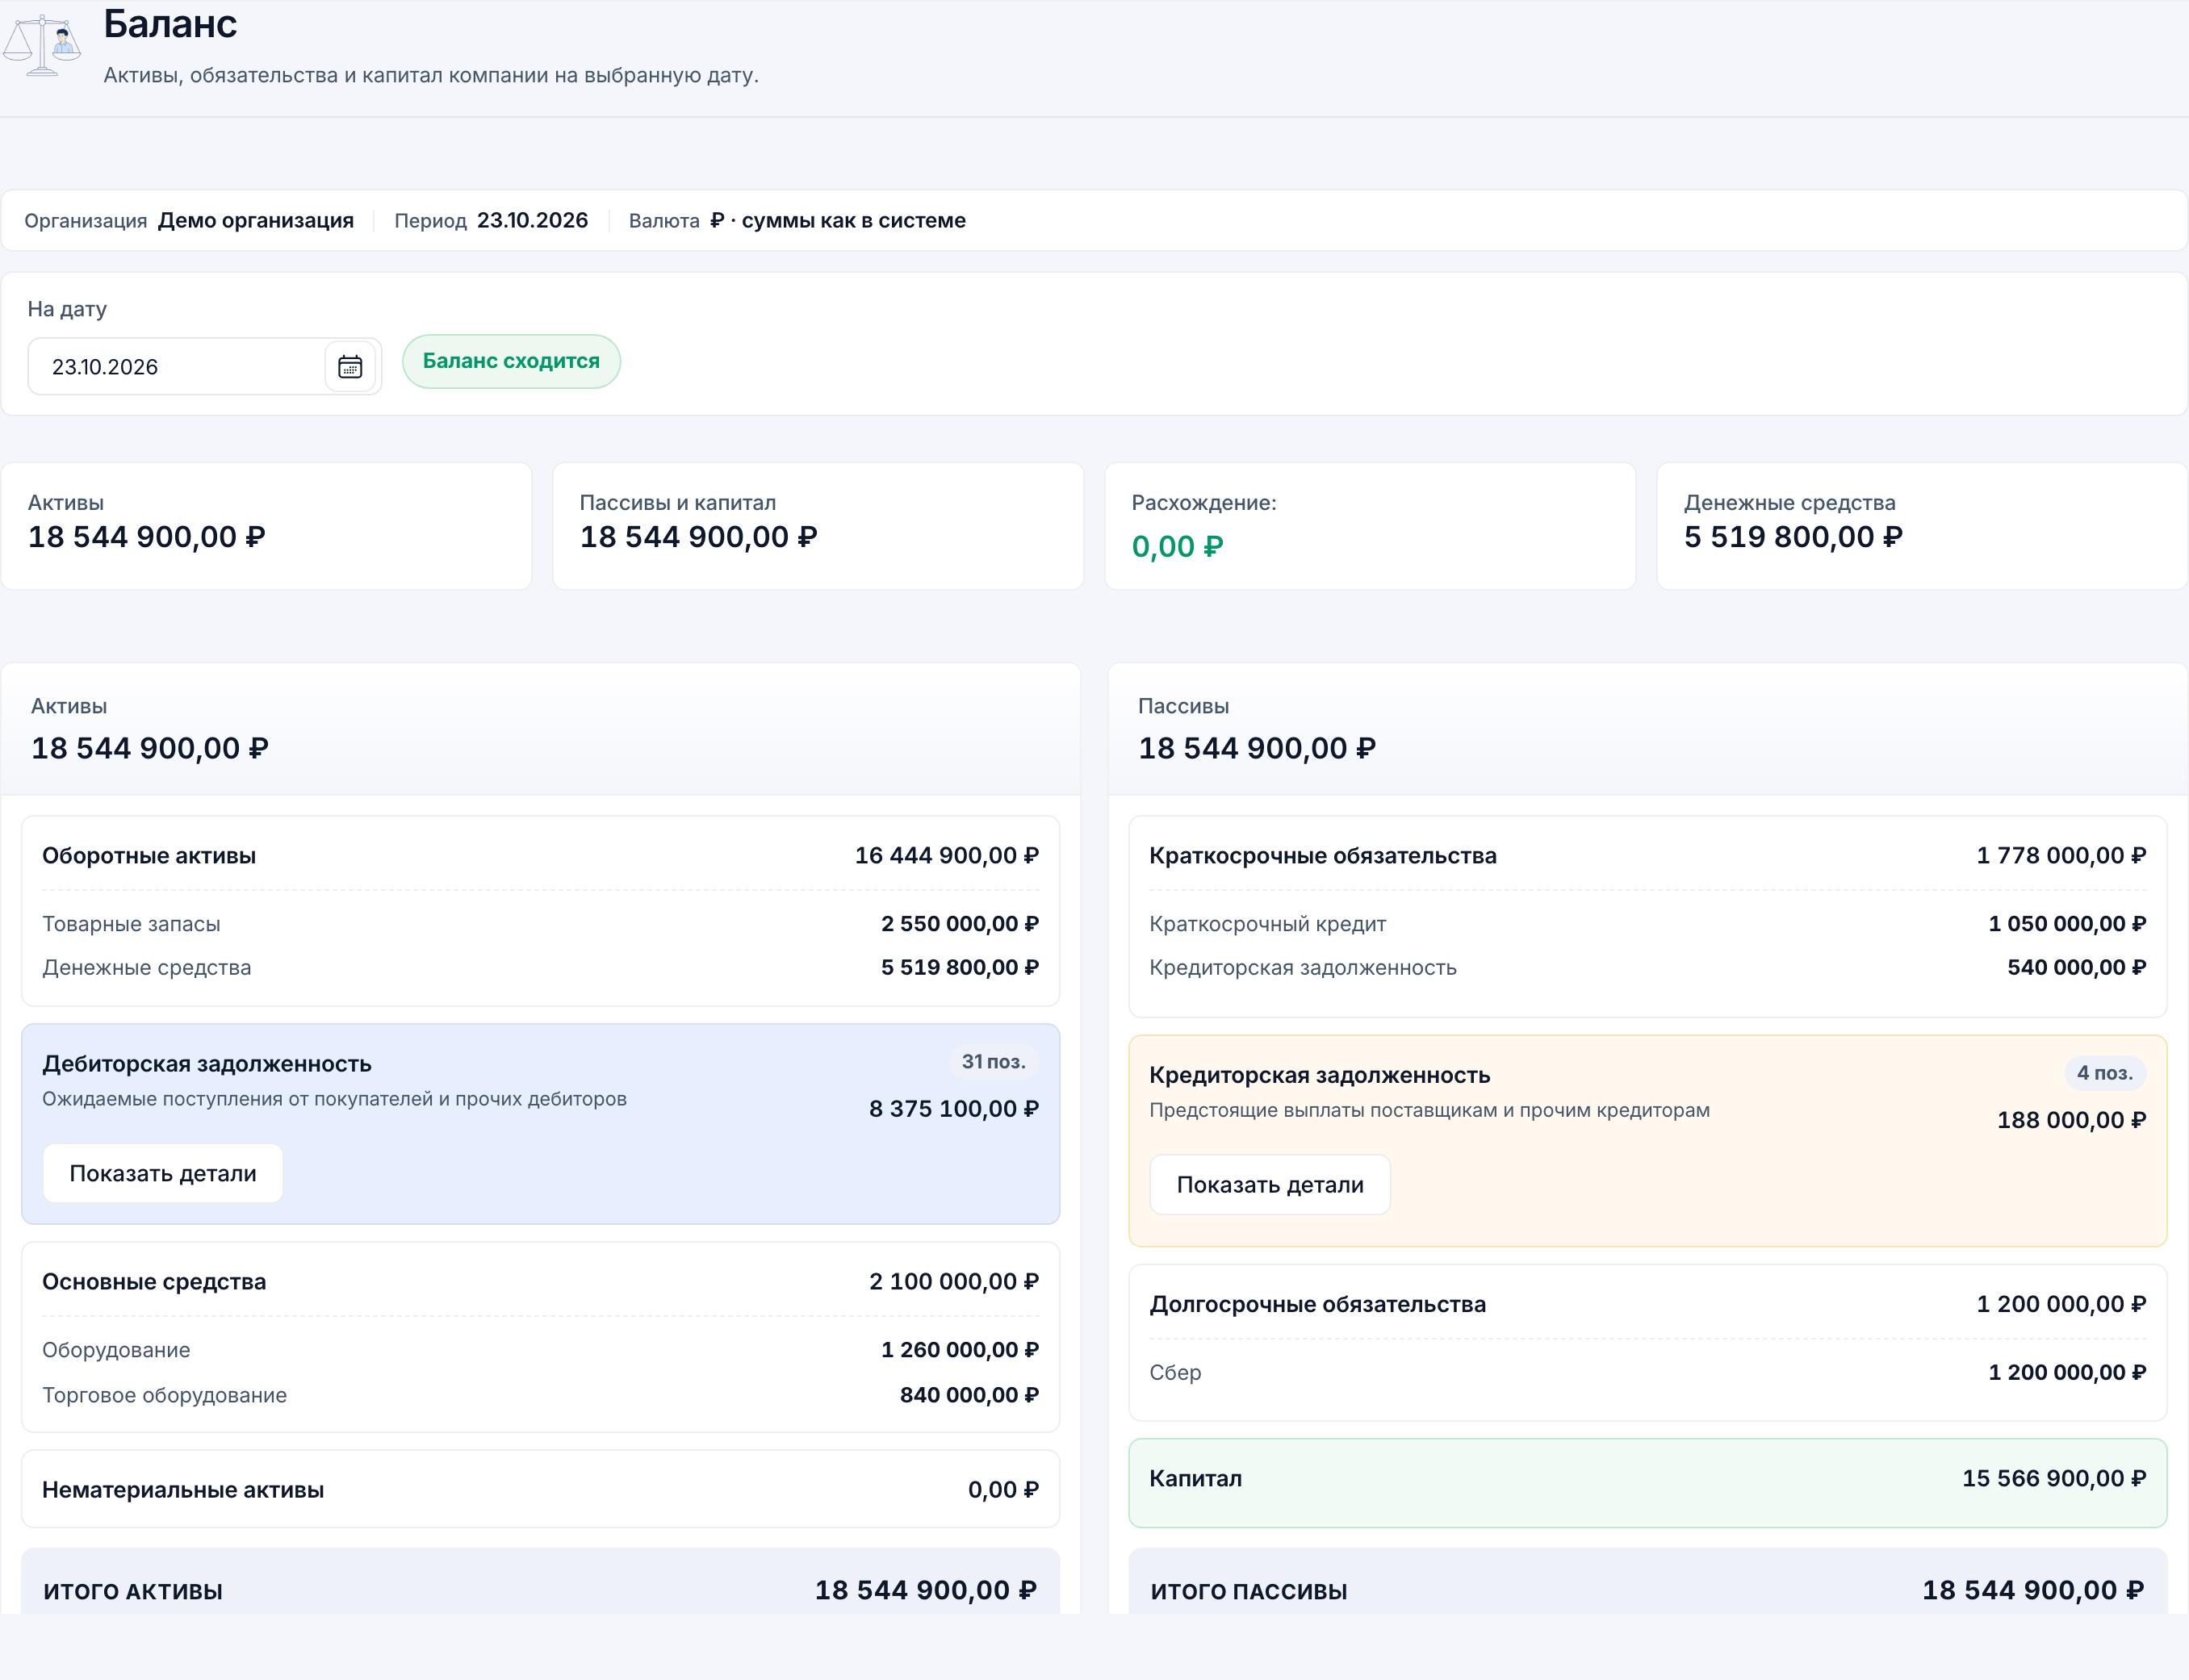Click the 'Баланс сходится' status badge
The height and width of the screenshot is (1680, 2189).
[x=511, y=361]
